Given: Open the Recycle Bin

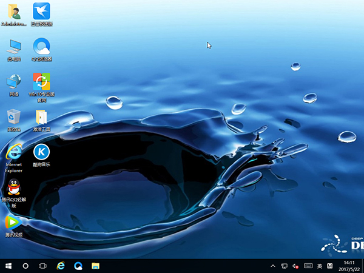Looking at the screenshot, I should coord(13,116).
